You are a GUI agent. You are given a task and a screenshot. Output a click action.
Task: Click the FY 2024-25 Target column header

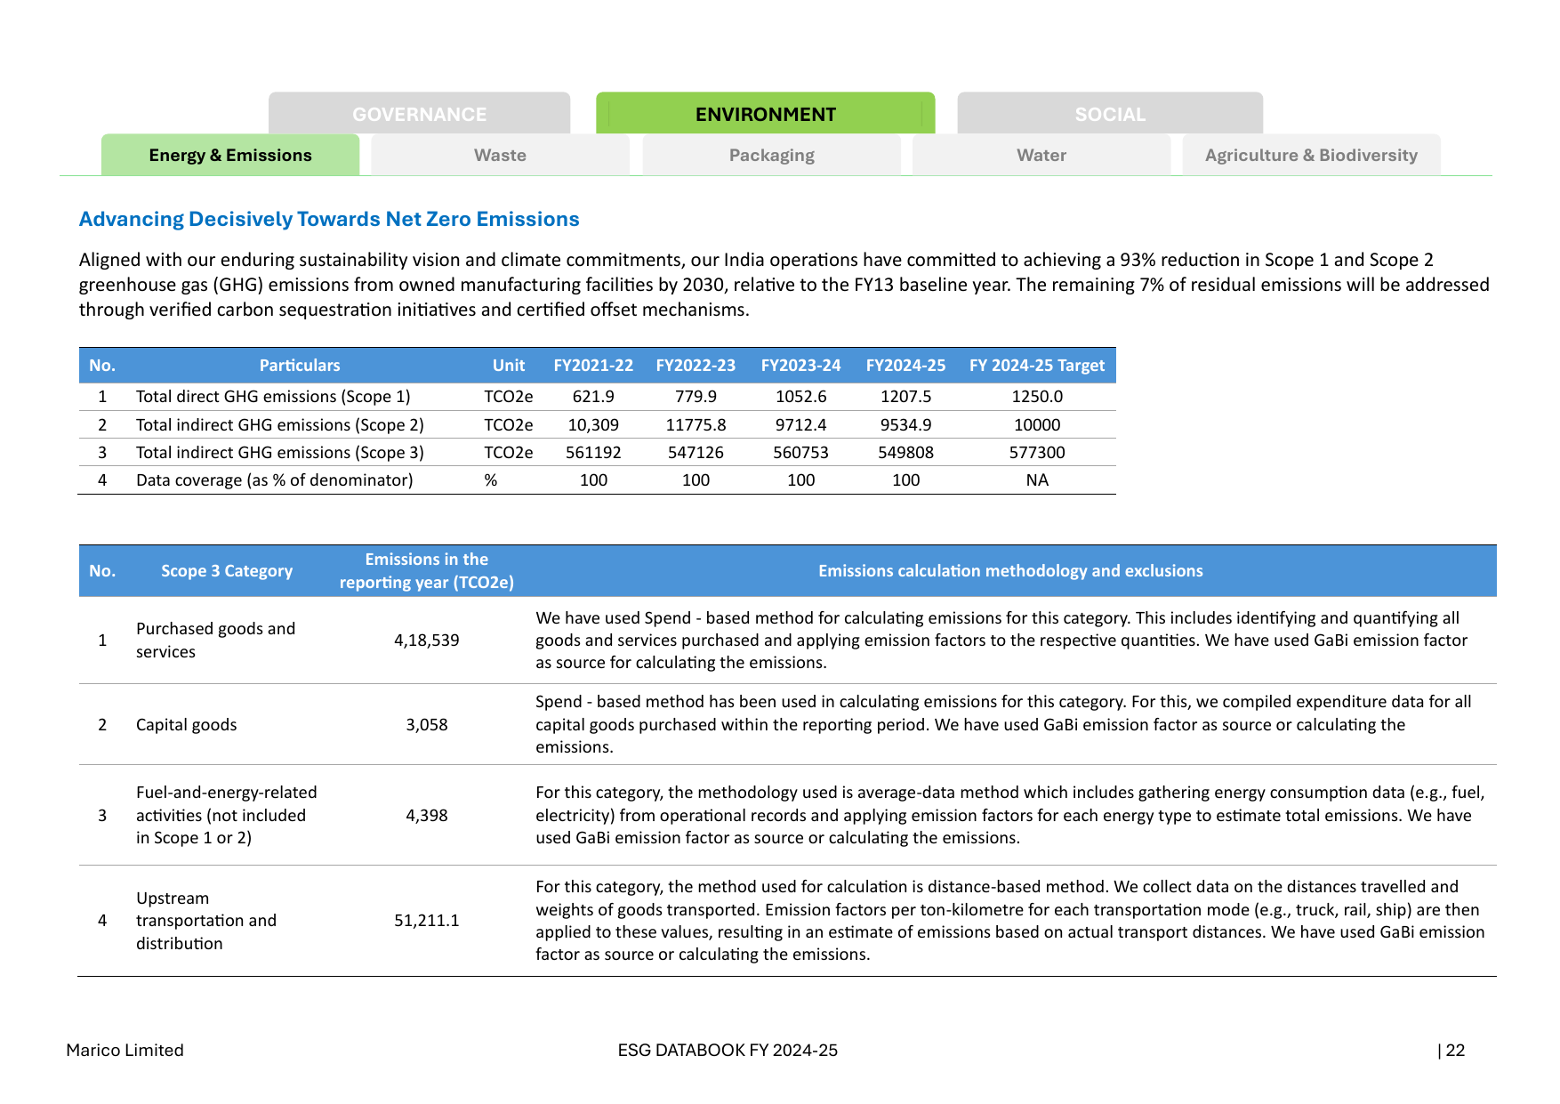point(1037,366)
